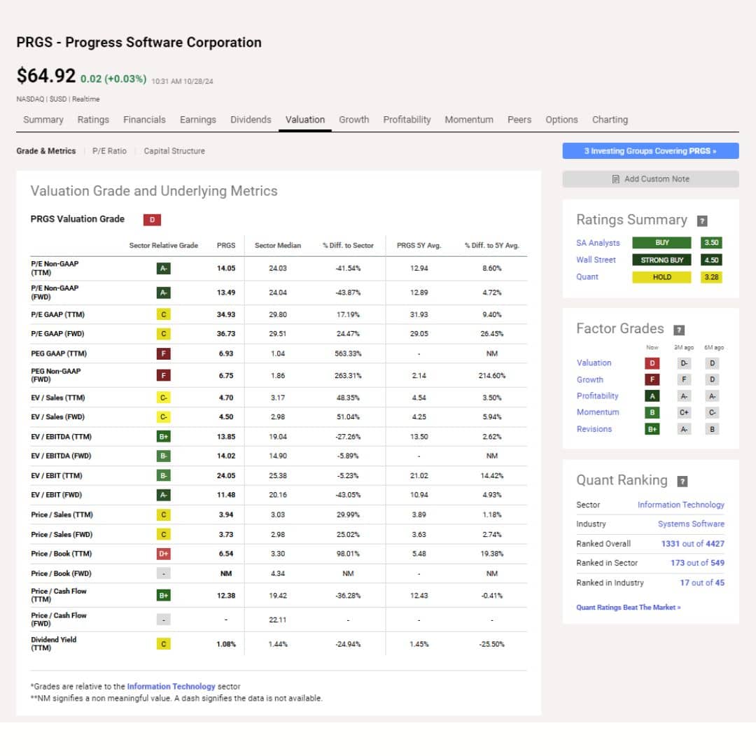Click the C- grade badge for EV / Sales (TTM)

163,398
